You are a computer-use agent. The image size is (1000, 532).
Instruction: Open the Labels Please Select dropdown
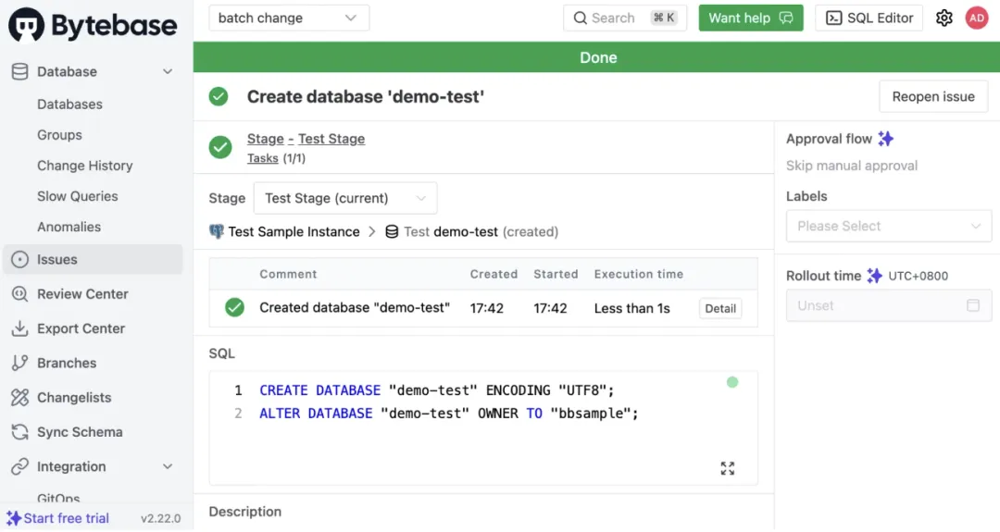[888, 226]
